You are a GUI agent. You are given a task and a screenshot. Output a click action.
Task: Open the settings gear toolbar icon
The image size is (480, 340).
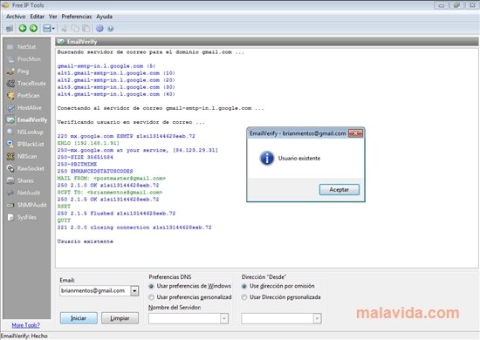click(99, 29)
